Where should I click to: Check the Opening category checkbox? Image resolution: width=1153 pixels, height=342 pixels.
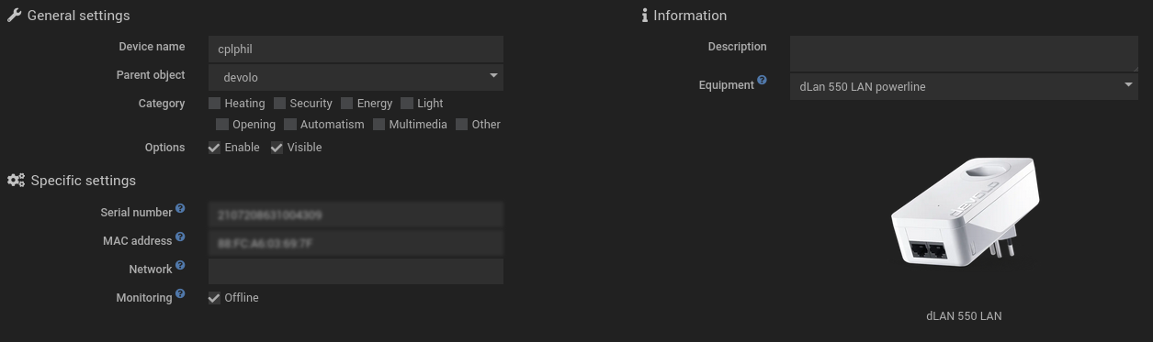pos(221,125)
